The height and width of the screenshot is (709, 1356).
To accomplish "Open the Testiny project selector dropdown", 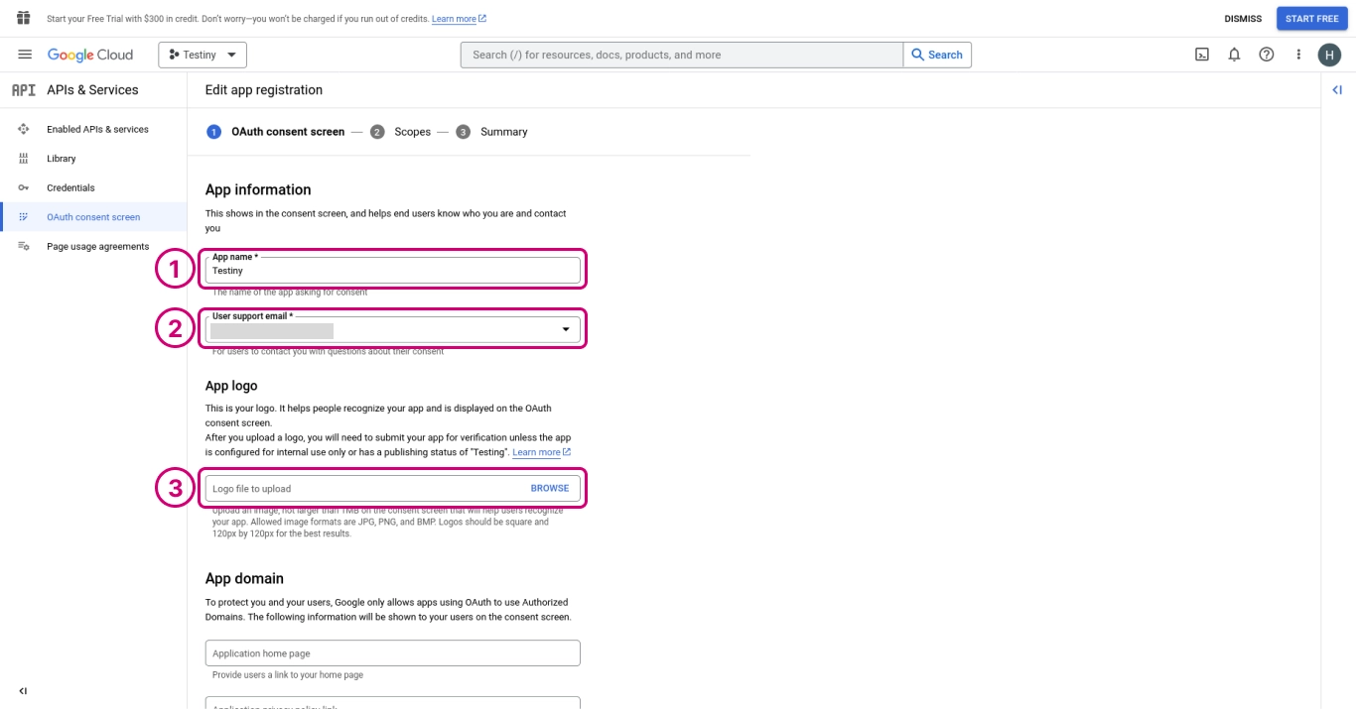I will click(x=203, y=55).
